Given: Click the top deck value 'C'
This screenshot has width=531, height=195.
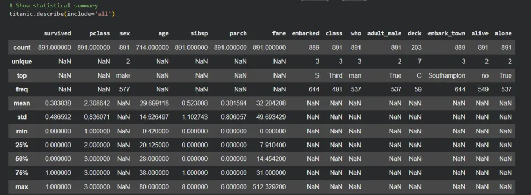Looking at the screenshot, I should pyautogui.click(x=419, y=75).
